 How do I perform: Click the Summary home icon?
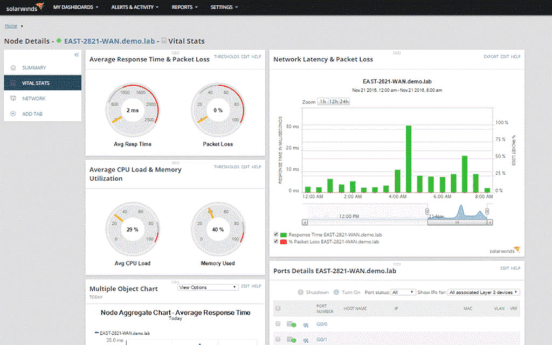pyautogui.click(x=13, y=67)
